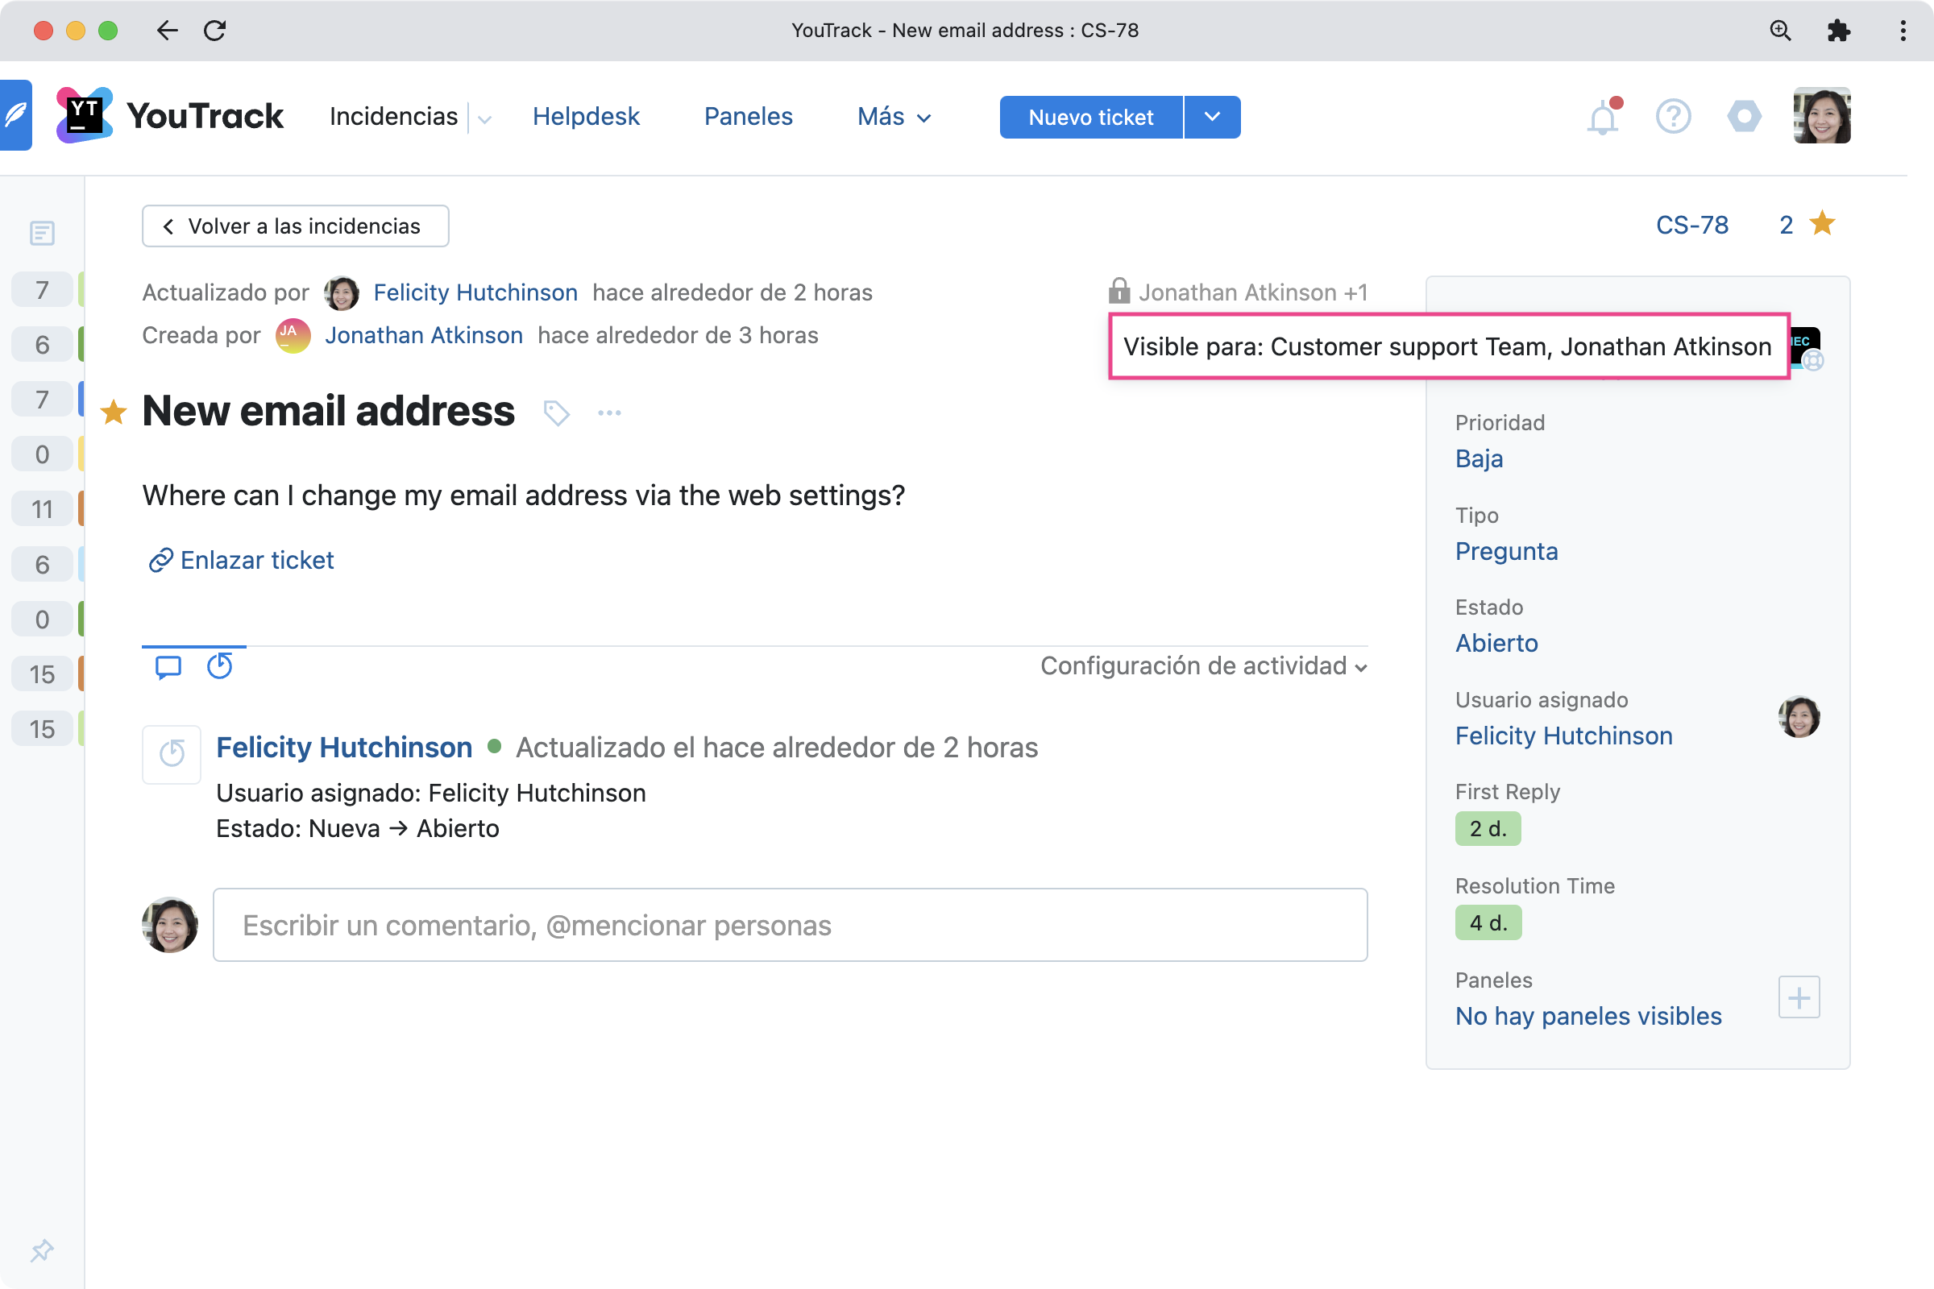This screenshot has width=1934, height=1289.
Task: Change the Prioridad value Baja
Action: (x=1479, y=458)
